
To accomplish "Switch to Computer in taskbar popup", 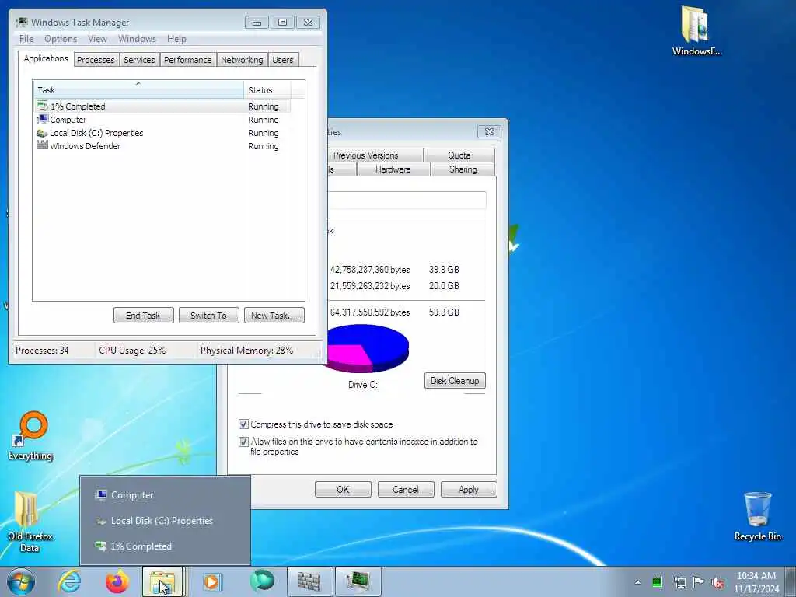I will point(165,495).
